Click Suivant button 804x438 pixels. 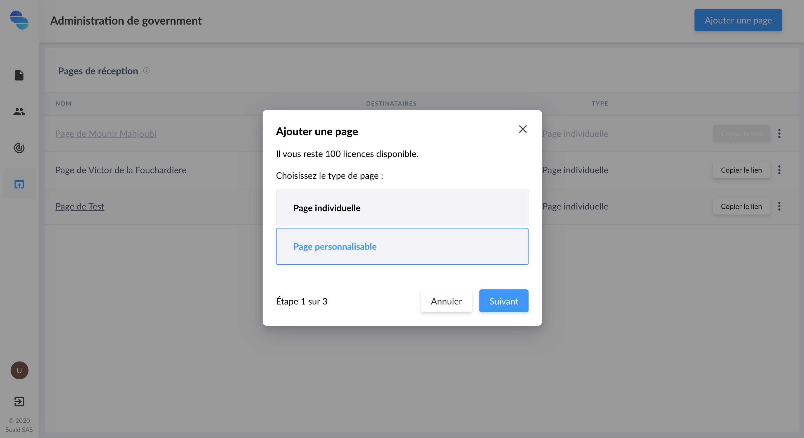[x=504, y=301]
